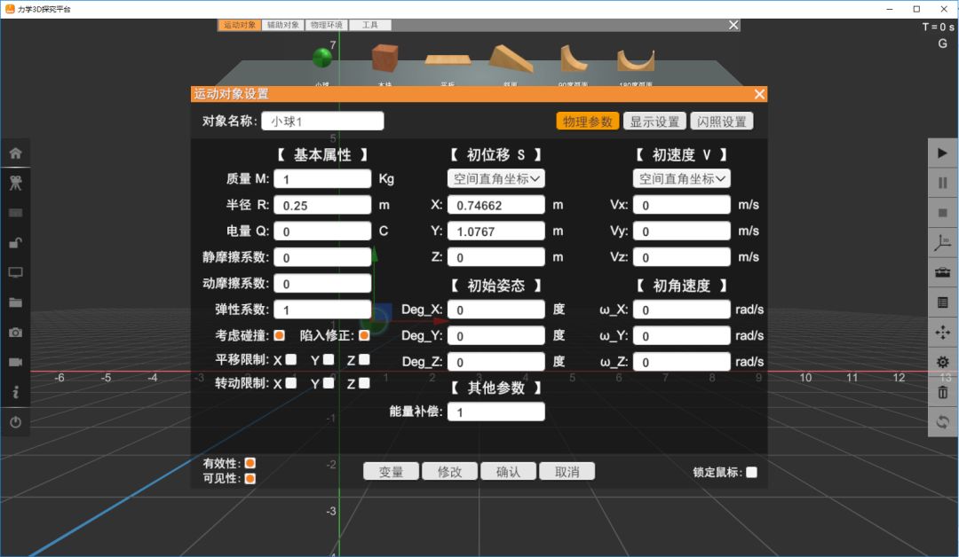
Task: Click the home icon in left sidebar
Action: pos(15,153)
